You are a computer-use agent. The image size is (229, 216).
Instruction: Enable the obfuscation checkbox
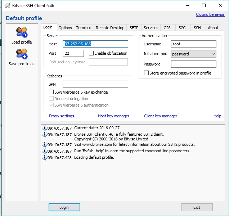pos(91,53)
